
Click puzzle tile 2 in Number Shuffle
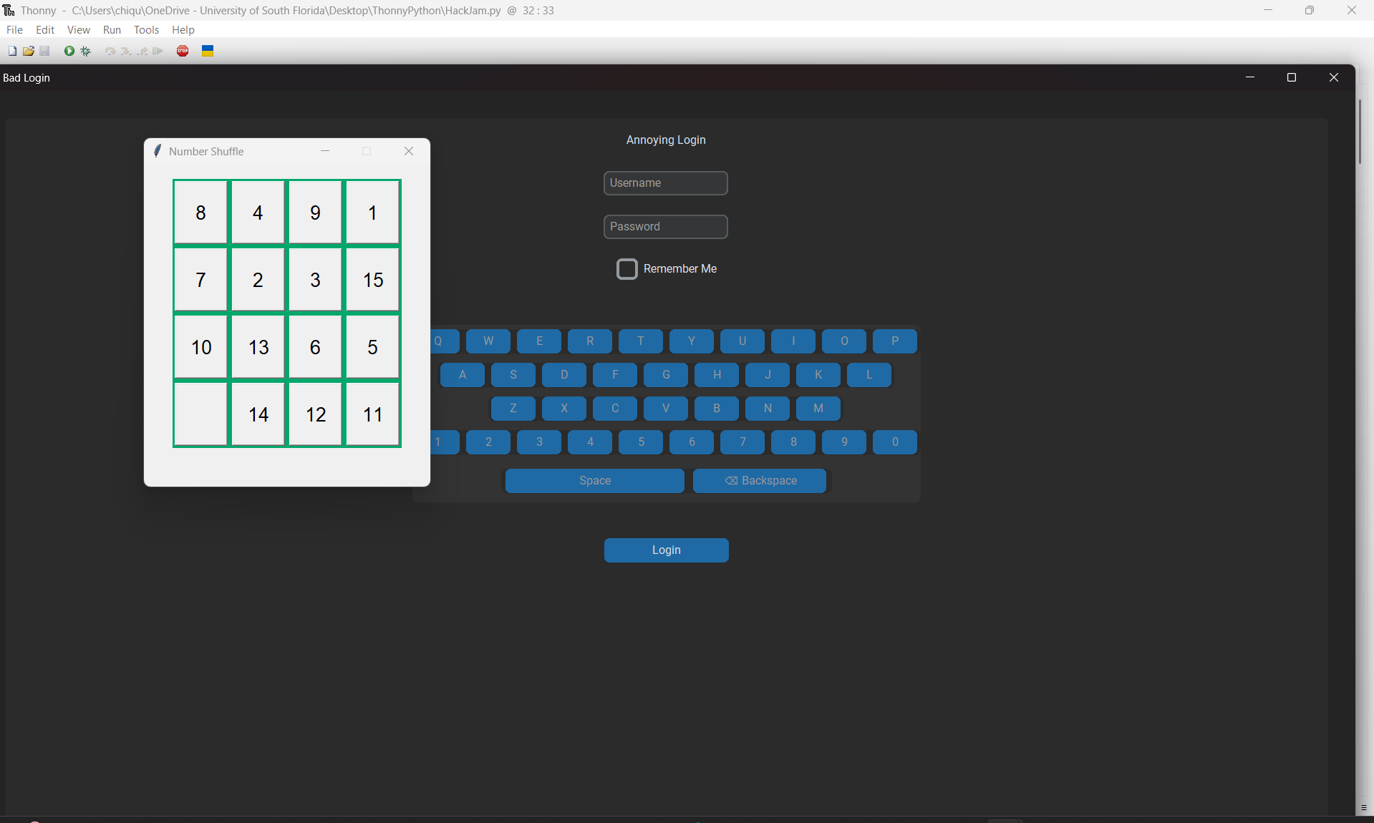[x=258, y=280]
